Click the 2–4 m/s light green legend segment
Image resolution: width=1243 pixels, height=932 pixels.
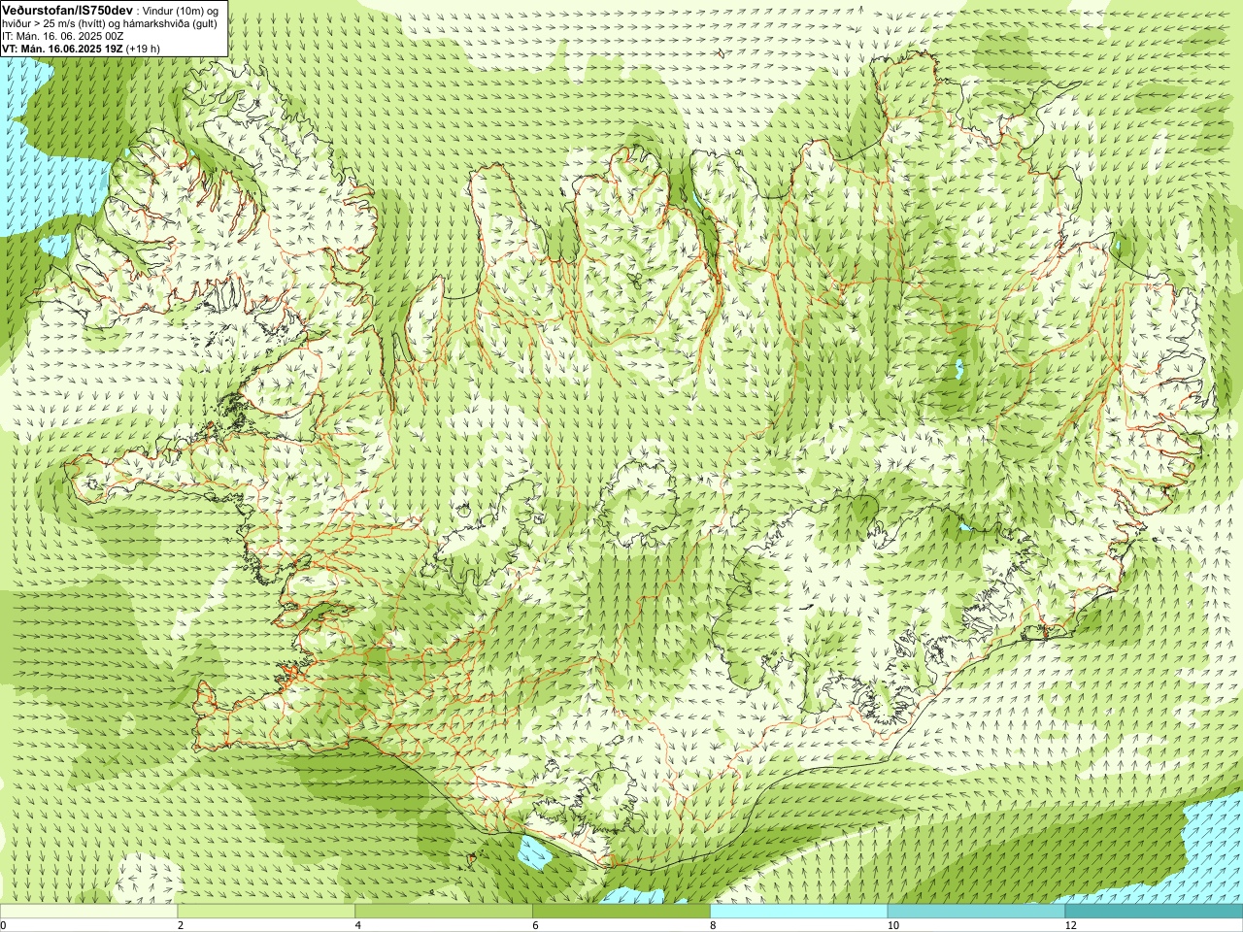tap(266, 912)
